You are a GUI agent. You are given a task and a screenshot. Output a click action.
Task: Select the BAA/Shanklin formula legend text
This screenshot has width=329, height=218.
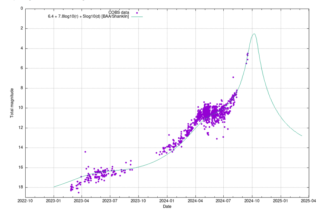point(88,17)
